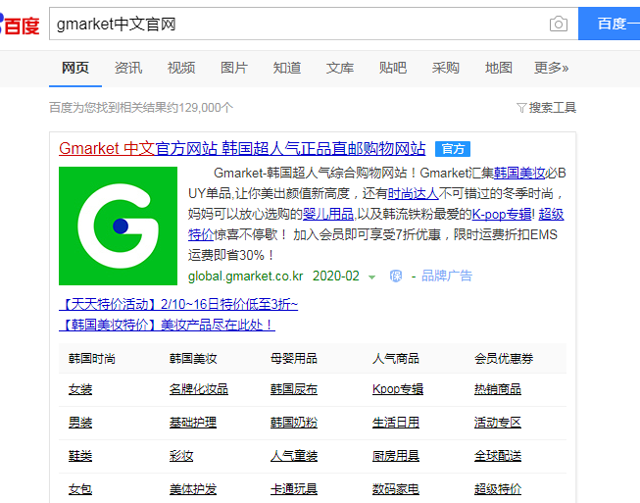Follow 韩国美妆 link in description
This screenshot has width=640, height=503.
(x=519, y=174)
